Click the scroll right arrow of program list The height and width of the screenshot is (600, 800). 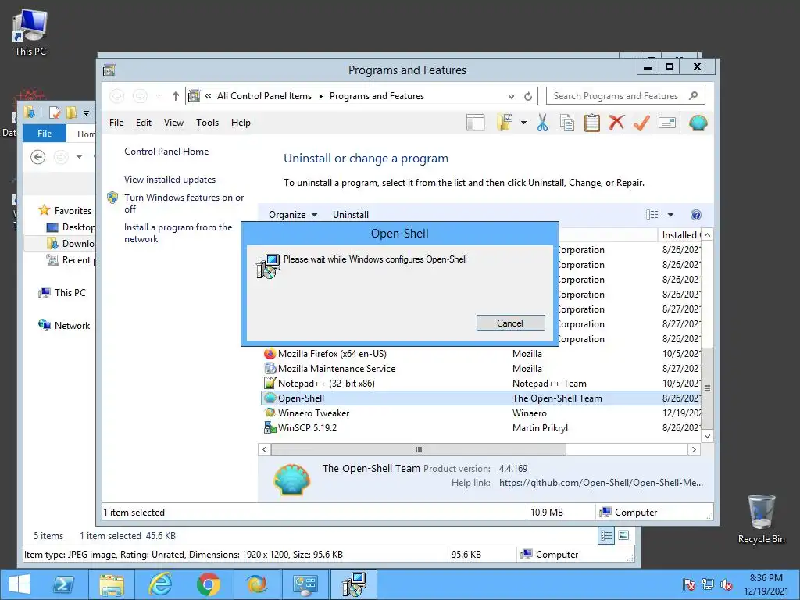[x=694, y=449]
